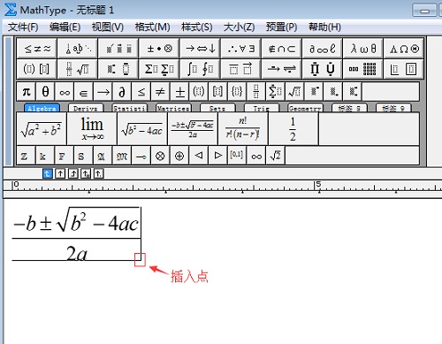The width and height of the screenshot is (442, 344).
Task: Insert curly braces template from small bar
Action: (237, 92)
